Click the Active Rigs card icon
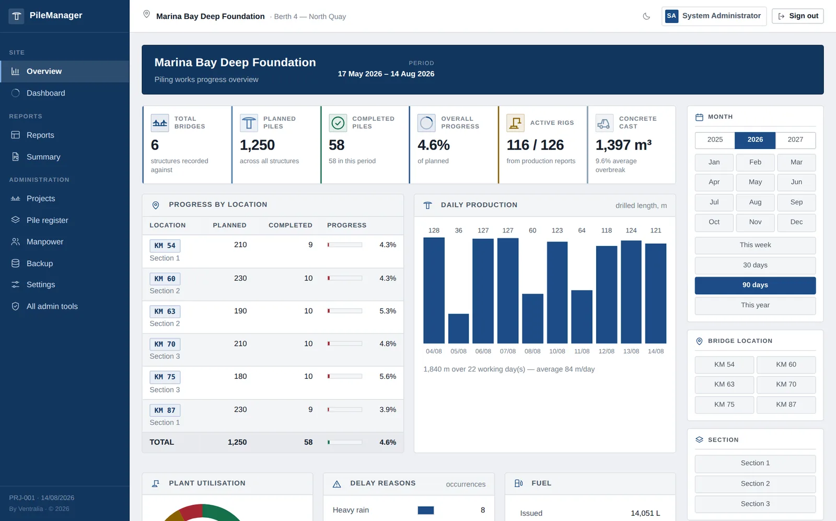The height and width of the screenshot is (521, 836). coord(516,123)
